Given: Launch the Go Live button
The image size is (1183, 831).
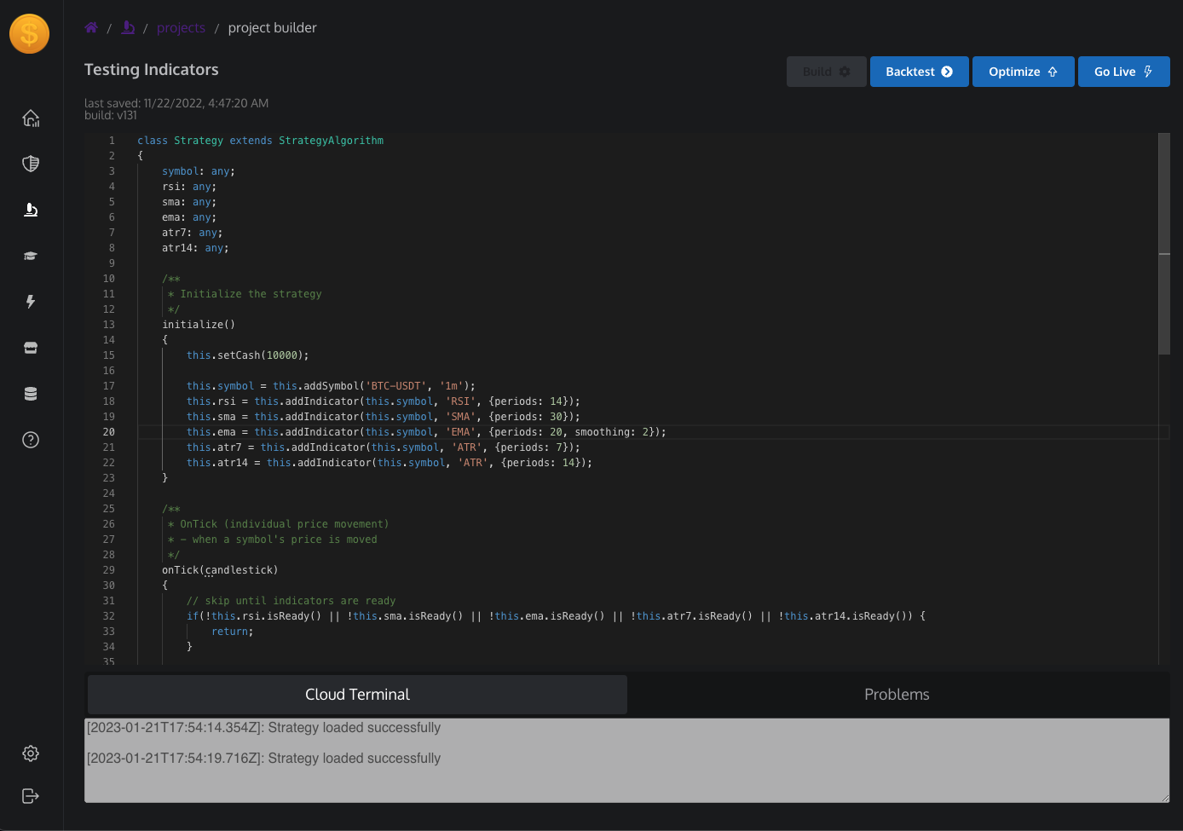Looking at the screenshot, I should (1124, 72).
